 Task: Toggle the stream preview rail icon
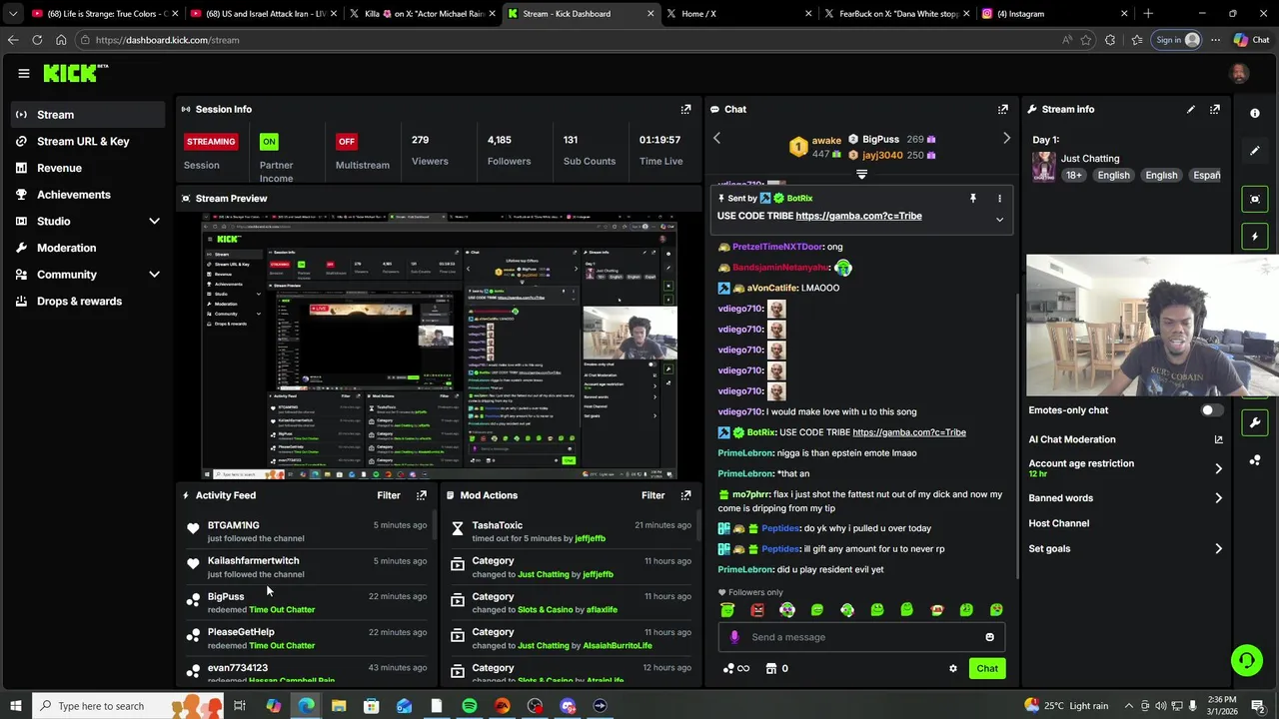pyautogui.click(x=1255, y=199)
